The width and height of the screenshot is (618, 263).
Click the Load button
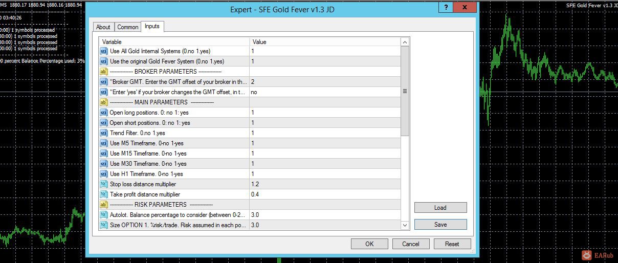click(x=440, y=208)
